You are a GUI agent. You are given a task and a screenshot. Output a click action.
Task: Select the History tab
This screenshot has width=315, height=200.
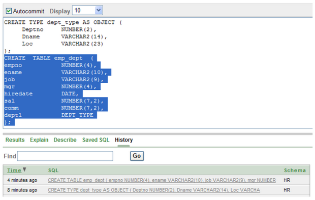tap(124, 140)
